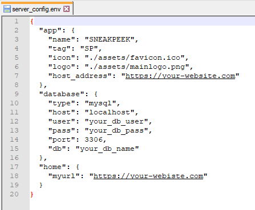Screen dimensions: 255x210
Task: Open the https://your-website.com link
Action: click(x=180, y=76)
